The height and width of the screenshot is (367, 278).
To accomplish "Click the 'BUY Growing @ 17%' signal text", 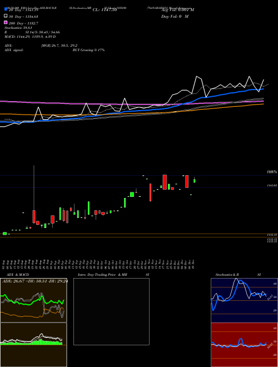I will point(88,50).
